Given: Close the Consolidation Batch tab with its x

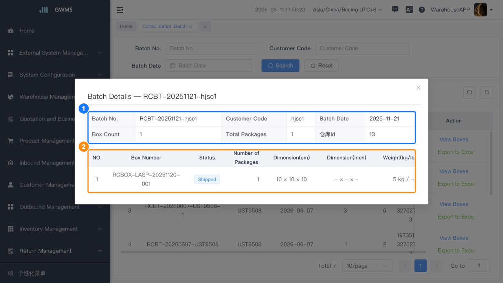Looking at the screenshot, I should click(x=191, y=26).
